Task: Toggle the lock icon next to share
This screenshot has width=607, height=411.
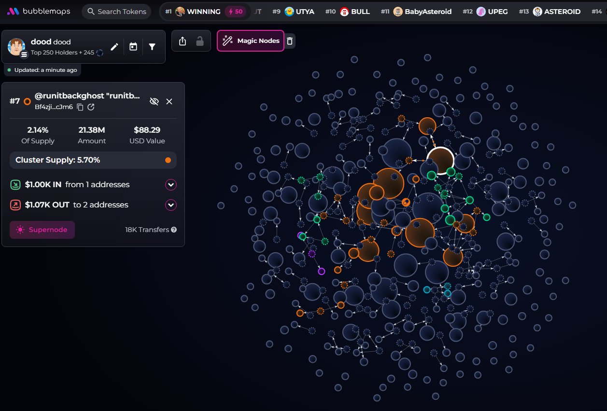Action: click(x=199, y=41)
